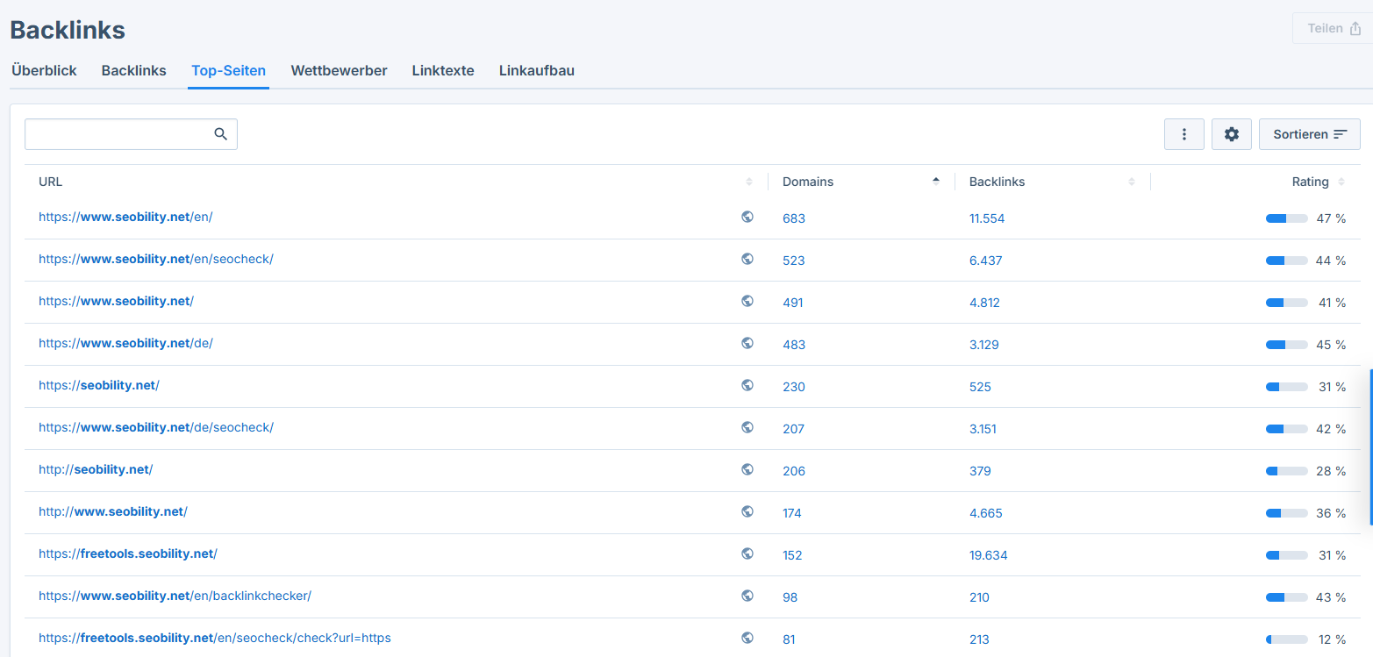Select the Top-Seiten tab

tap(228, 70)
